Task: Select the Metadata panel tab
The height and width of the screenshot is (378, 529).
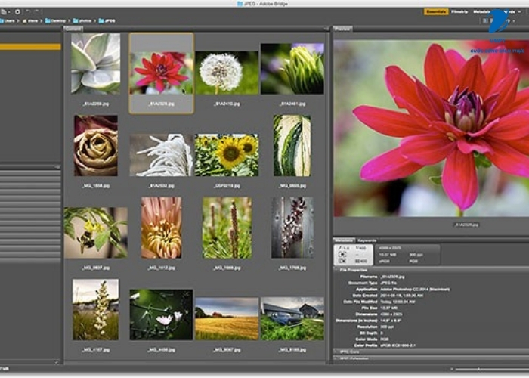Action: click(x=344, y=240)
